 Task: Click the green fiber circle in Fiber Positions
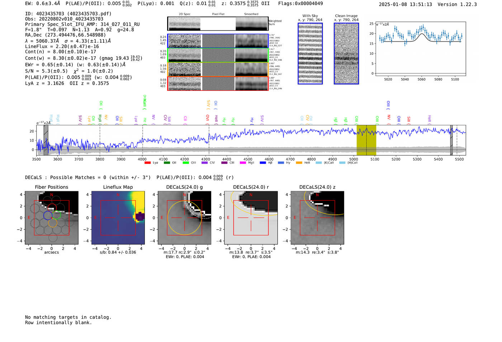point(57,215)
